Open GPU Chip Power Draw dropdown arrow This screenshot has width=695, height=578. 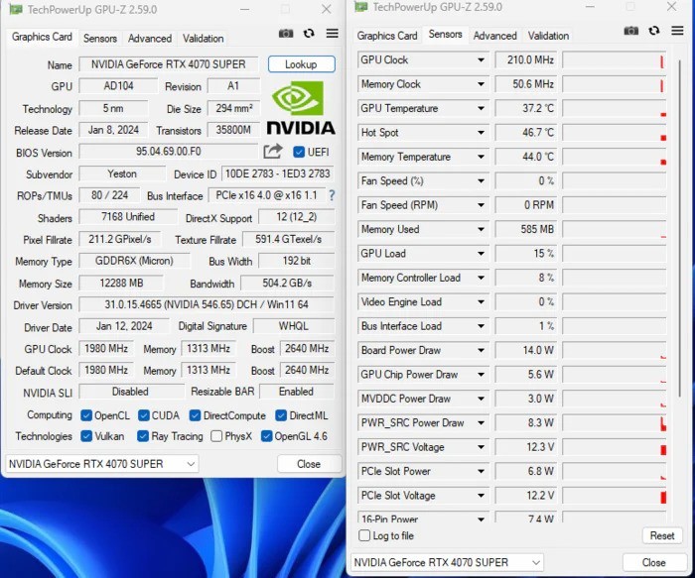[x=481, y=375]
